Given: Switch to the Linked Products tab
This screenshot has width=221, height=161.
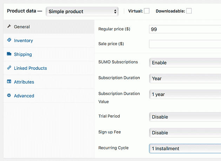Looking at the screenshot, I should (x=49, y=68).
